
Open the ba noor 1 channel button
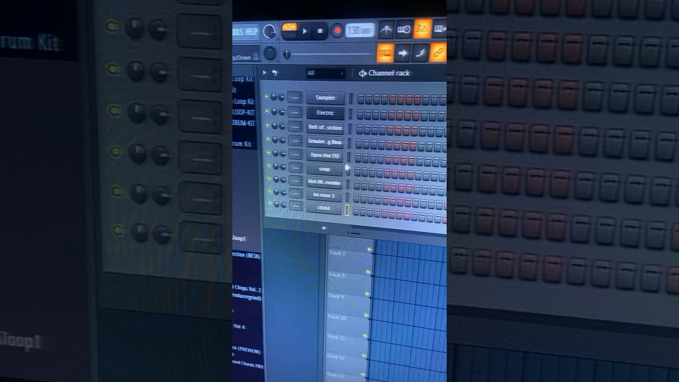click(x=324, y=195)
